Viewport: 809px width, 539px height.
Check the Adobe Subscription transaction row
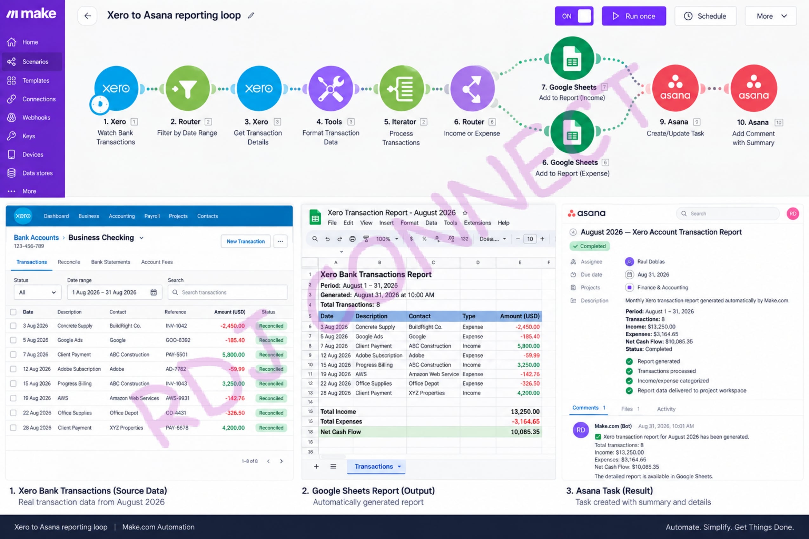coord(13,369)
